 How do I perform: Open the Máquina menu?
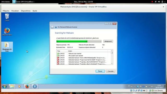click(x=6, y=11)
